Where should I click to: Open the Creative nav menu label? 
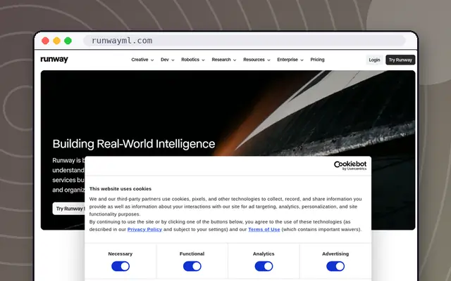[140, 60]
